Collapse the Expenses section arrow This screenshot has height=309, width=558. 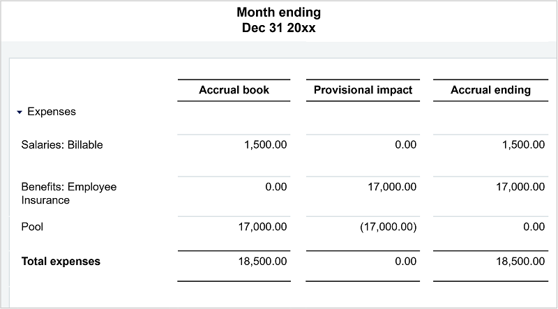coord(20,112)
